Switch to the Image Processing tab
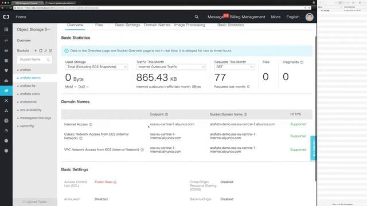367x206 pixels. [190, 25]
